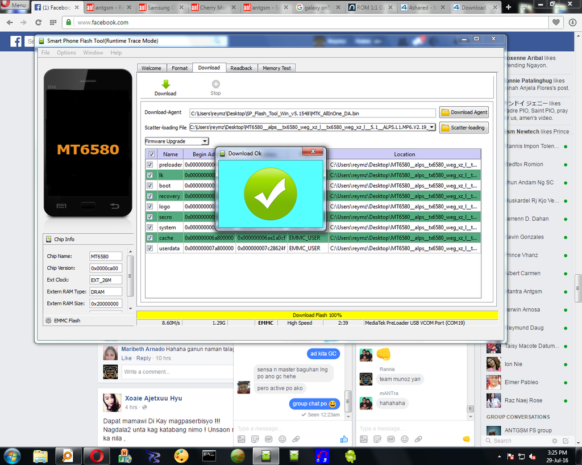This screenshot has width=582, height=465.
Task: Open the Opera browser icon in the taskbar
Action: [97, 455]
